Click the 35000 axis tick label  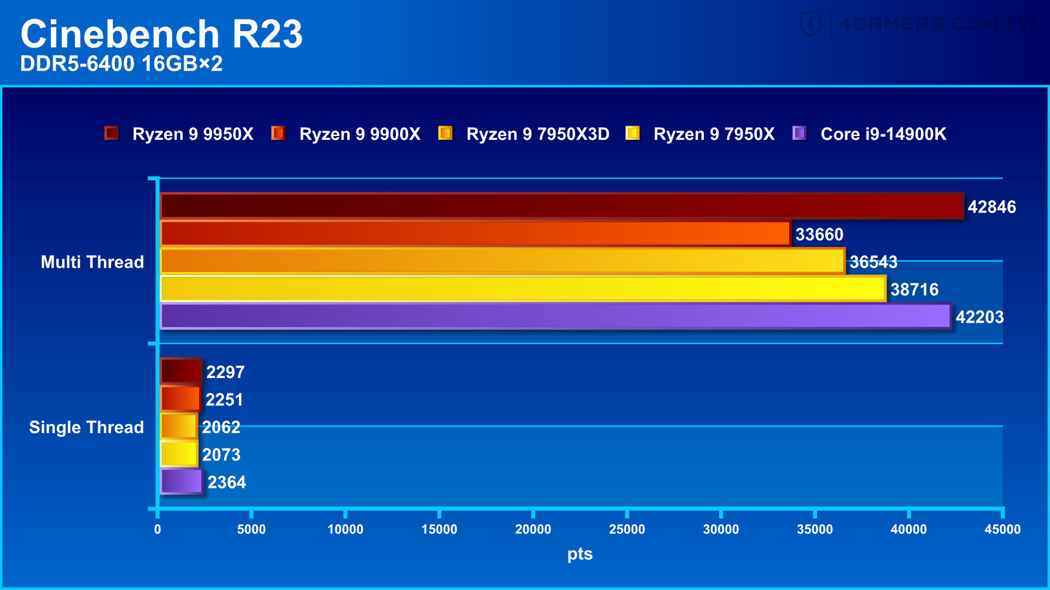pos(815,529)
